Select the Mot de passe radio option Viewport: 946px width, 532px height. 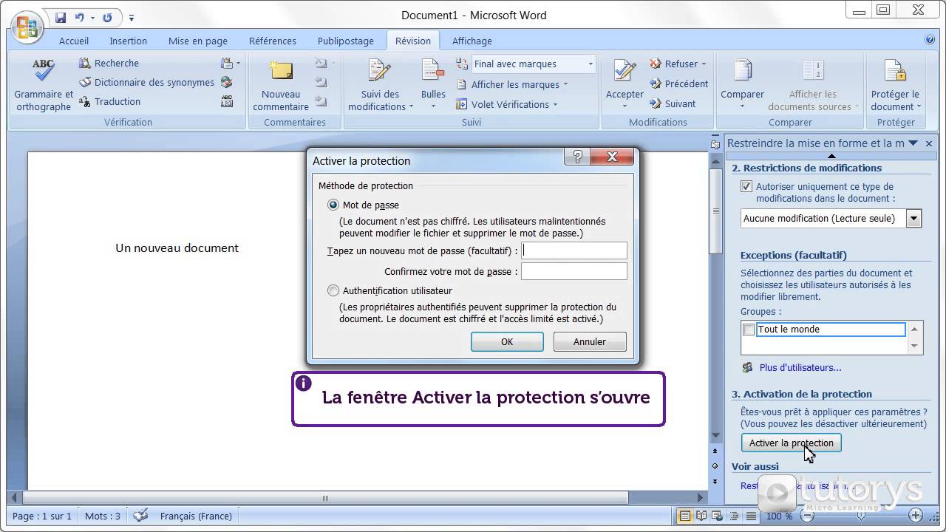333,205
